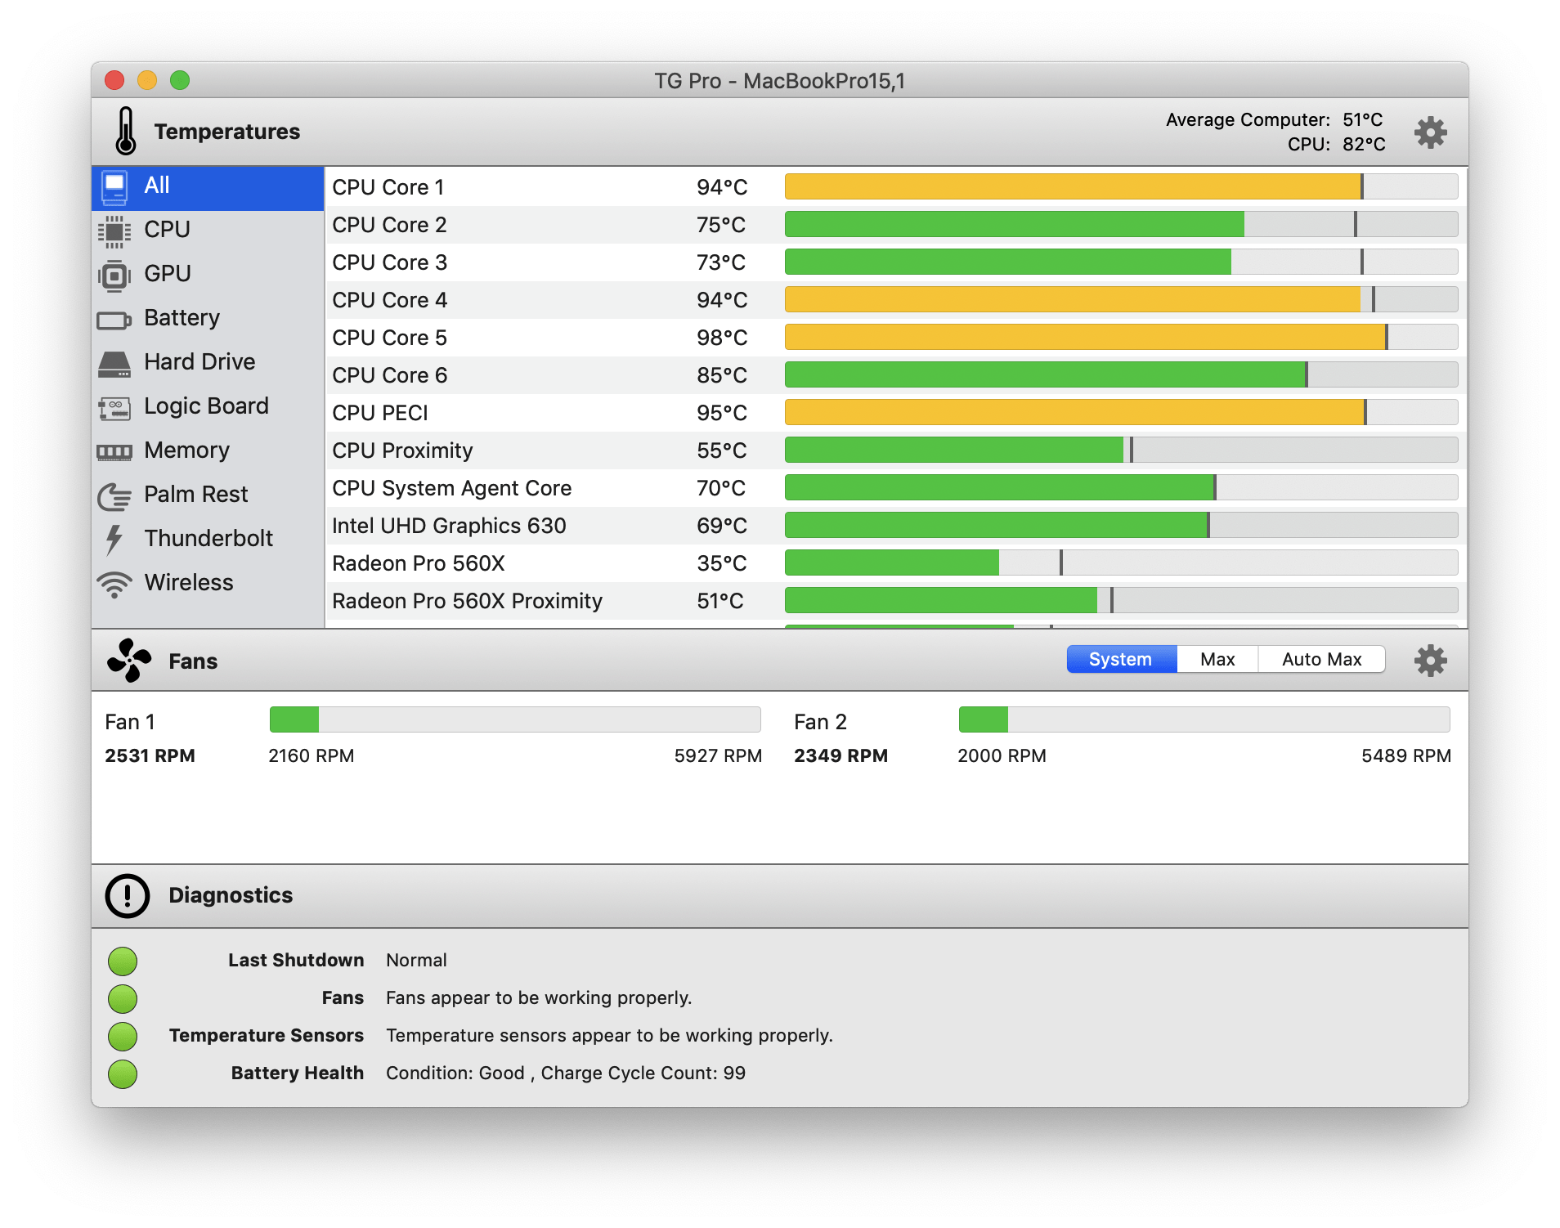
Task: Open Memory sensor category
Action: tap(186, 450)
